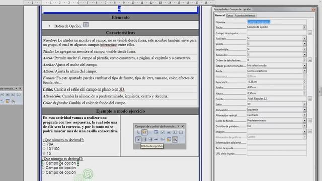Expand the División de palabras dropdown
Screen dimensions: 322x181
coord(305,126)
